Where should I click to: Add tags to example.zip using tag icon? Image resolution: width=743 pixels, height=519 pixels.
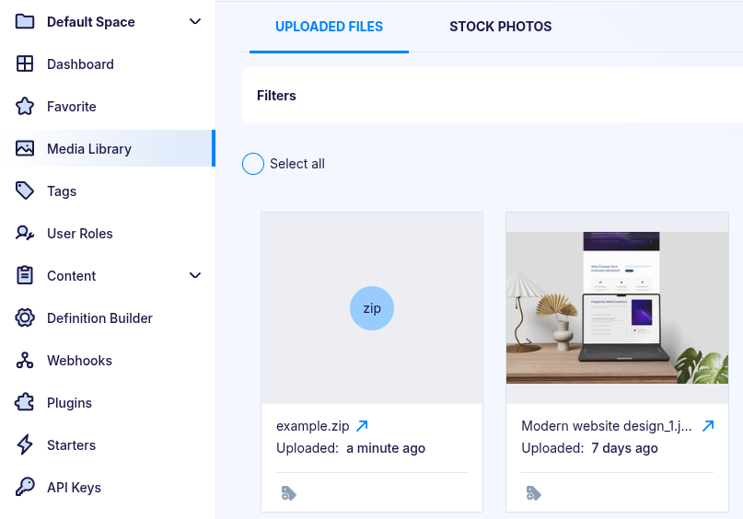(288, 493)
